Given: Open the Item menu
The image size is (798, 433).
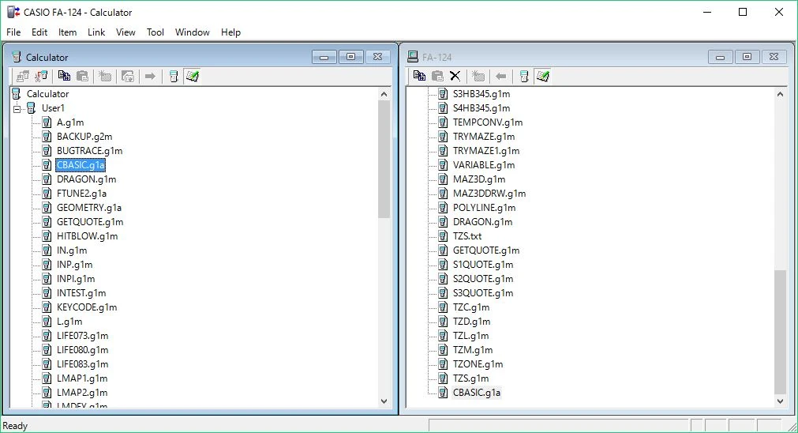Looking at the screenshot, I should [x=67, y=32].
